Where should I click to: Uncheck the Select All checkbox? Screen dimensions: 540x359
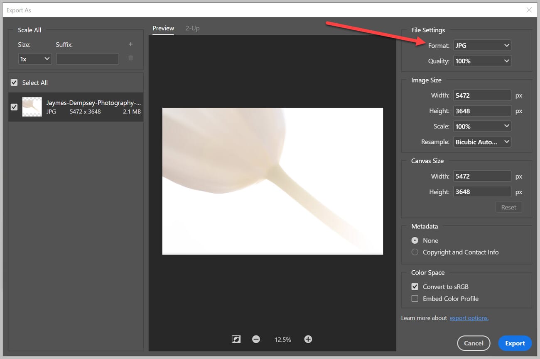(14, 82)
